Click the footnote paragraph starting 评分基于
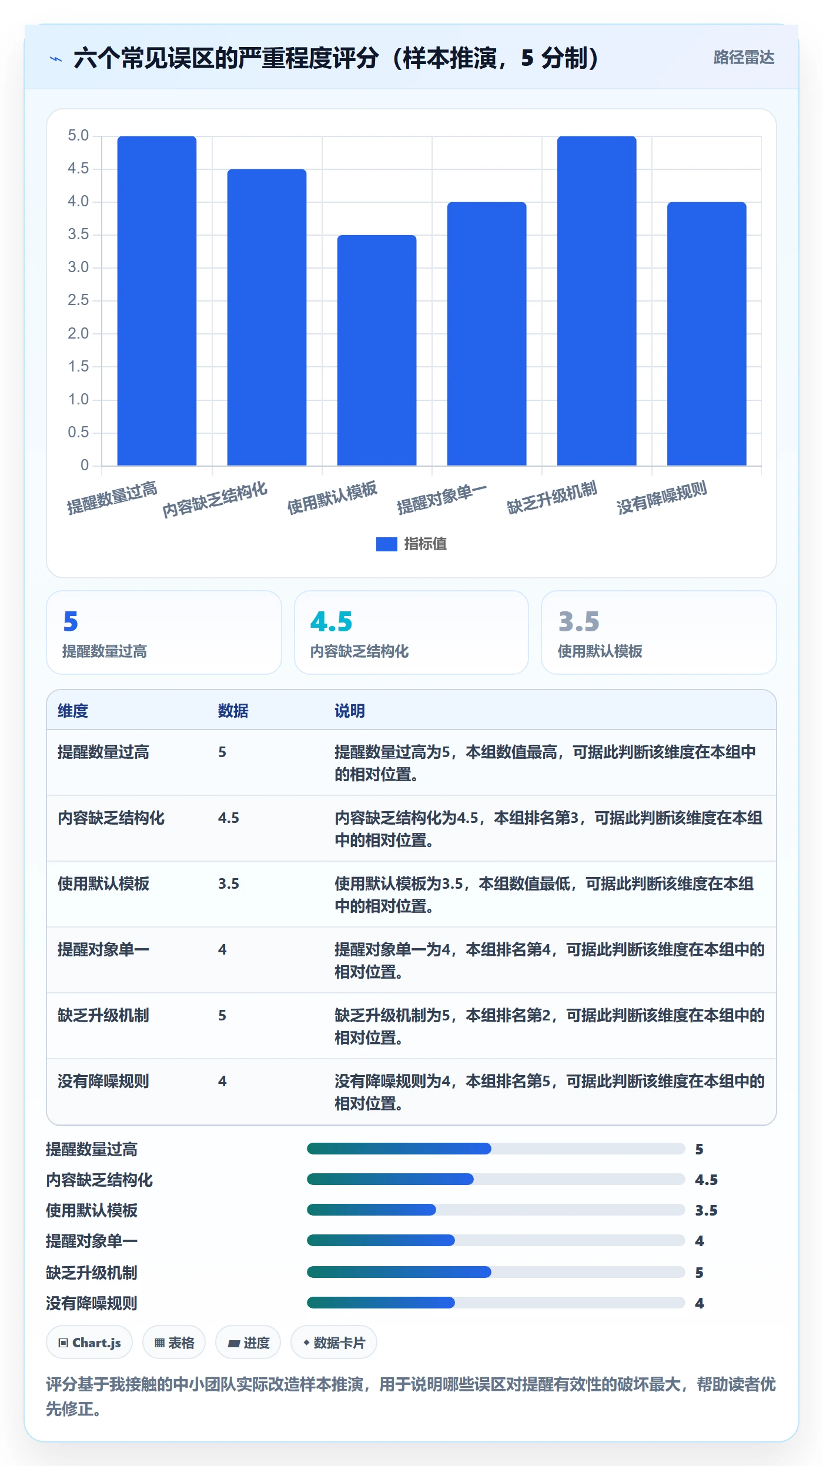 coord(411,1396)
